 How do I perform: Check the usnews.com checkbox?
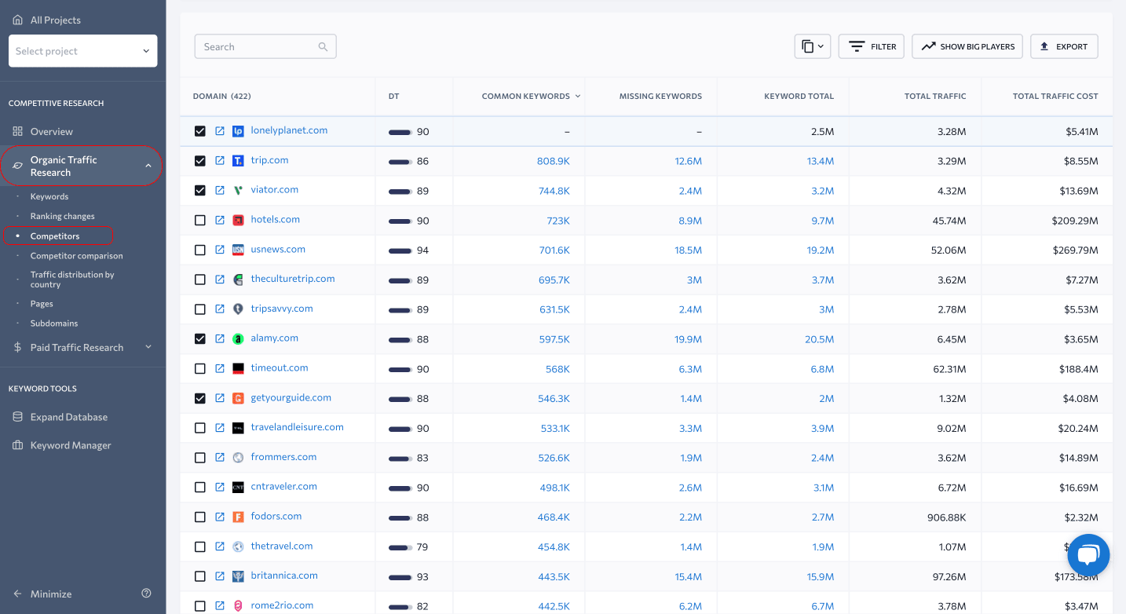coord(200,250)
